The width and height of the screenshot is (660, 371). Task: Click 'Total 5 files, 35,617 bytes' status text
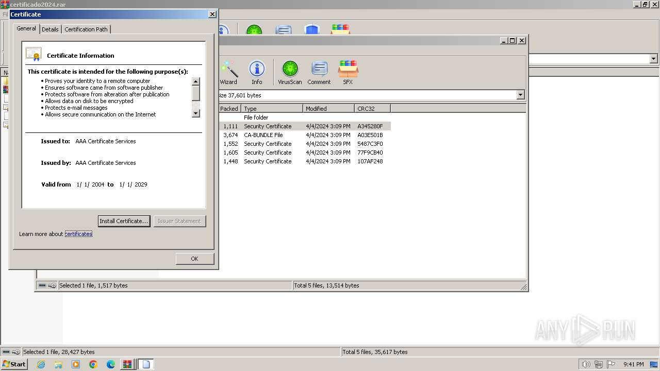(x=375, y=352)
